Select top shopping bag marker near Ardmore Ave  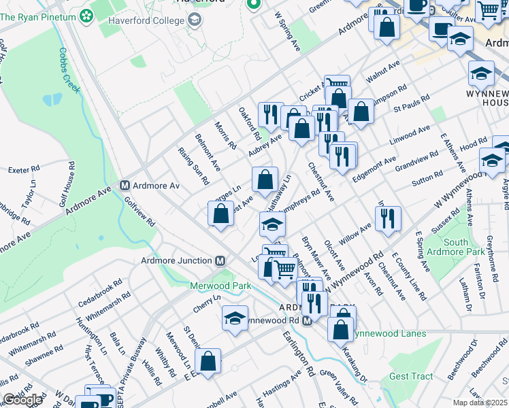387,28
